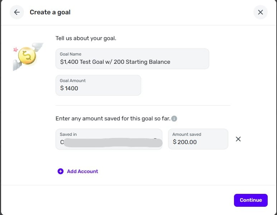Click the "Enter any amount saved" prompt text
This screenshot has width=277, height=215.
pos(113,119)
